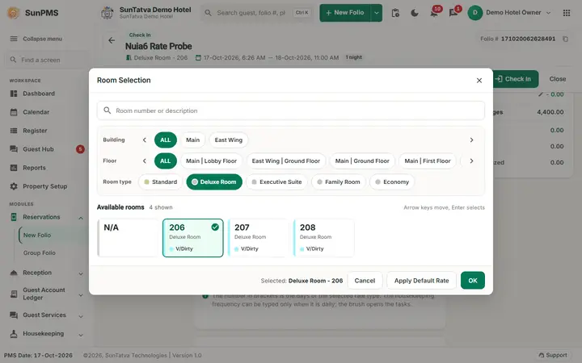Go back with the arrow icon
This screenshot has height=363, width=582.
[x=112, y=40]
